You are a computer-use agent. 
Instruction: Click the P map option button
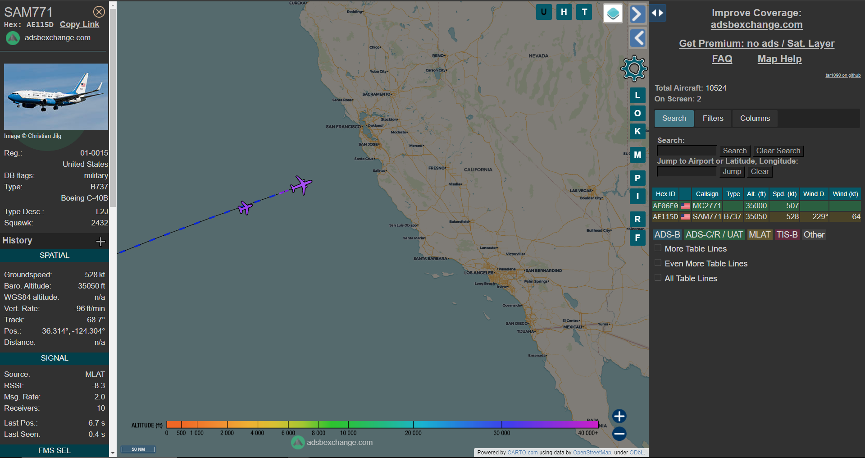[x=637, y=178]
